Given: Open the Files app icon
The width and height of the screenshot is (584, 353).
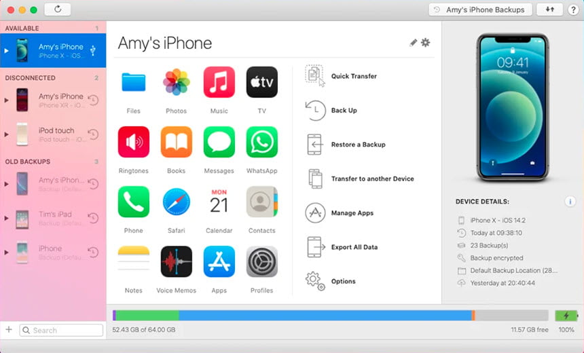Looking at the screenshot, I should 133,82.
